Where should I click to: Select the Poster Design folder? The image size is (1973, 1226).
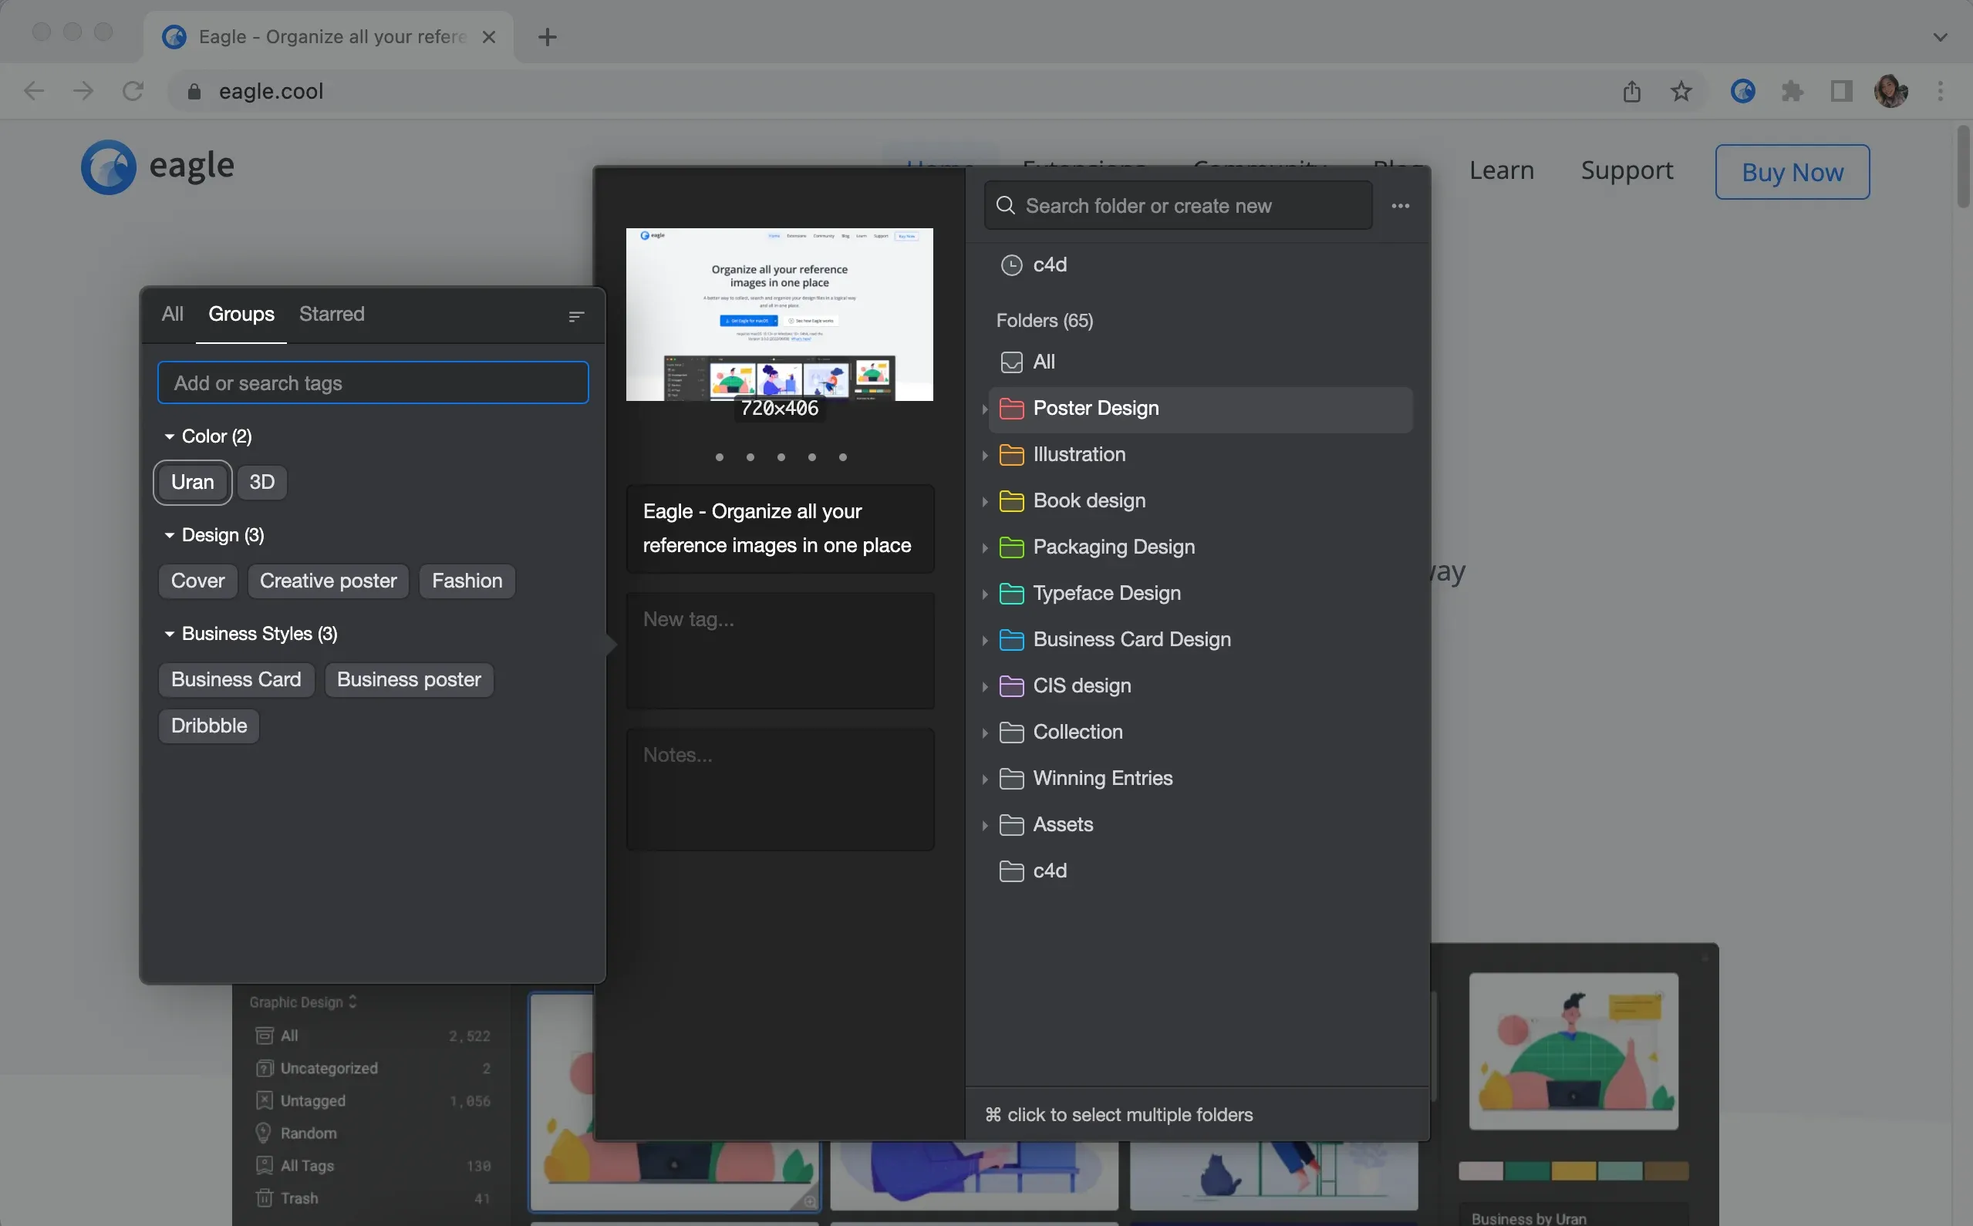pos(1200,409)
